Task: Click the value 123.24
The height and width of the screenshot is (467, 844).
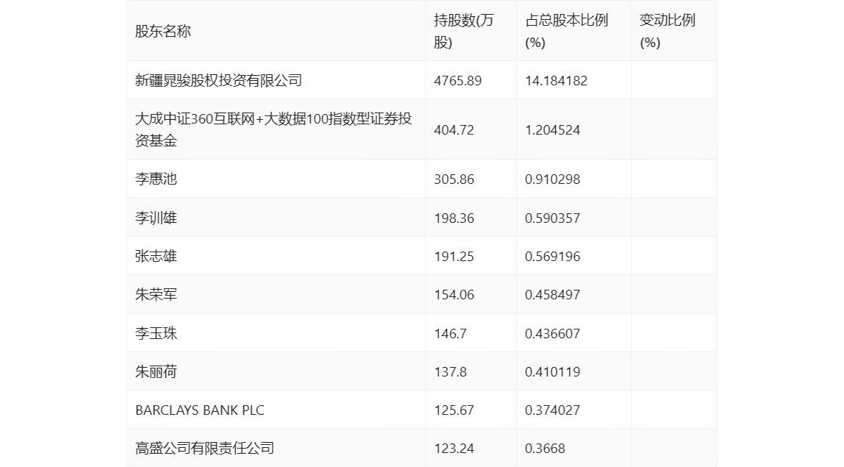Action: [454, 449]
